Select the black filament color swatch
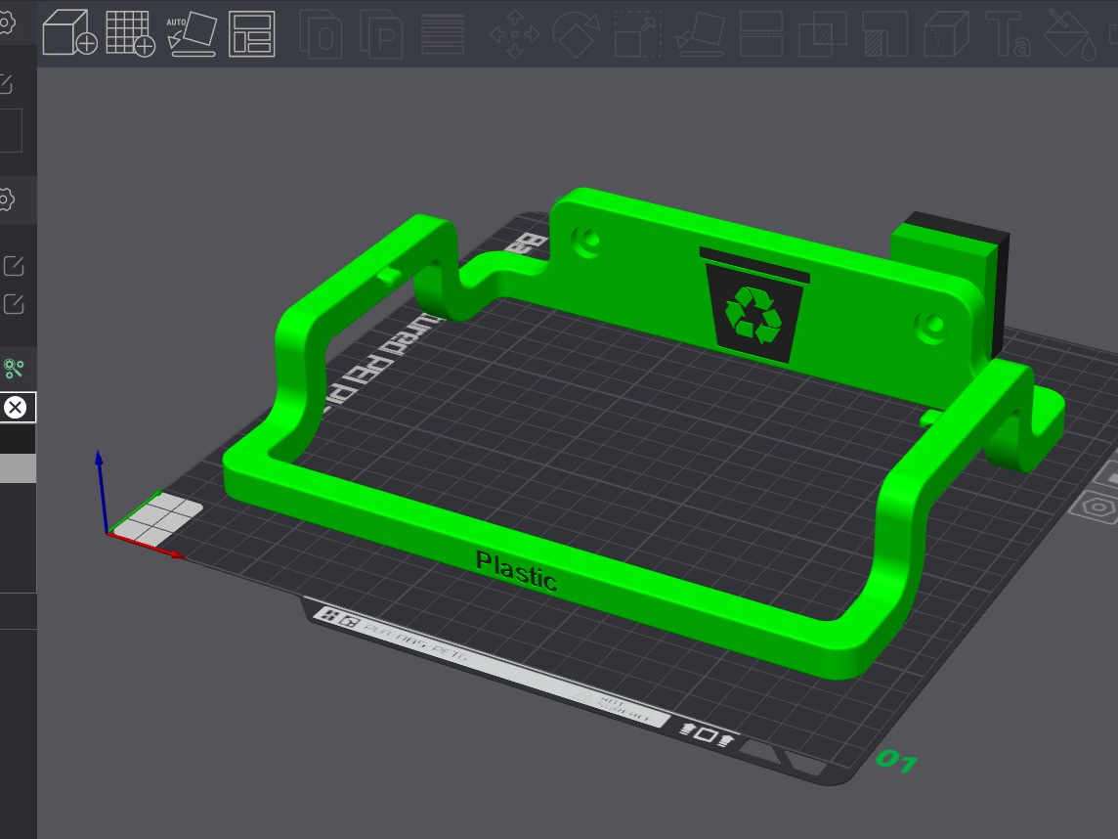 (18, 439)
